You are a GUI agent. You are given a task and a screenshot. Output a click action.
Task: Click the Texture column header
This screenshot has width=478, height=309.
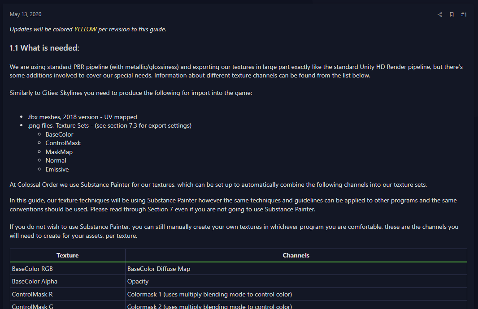tap(68, 256)
